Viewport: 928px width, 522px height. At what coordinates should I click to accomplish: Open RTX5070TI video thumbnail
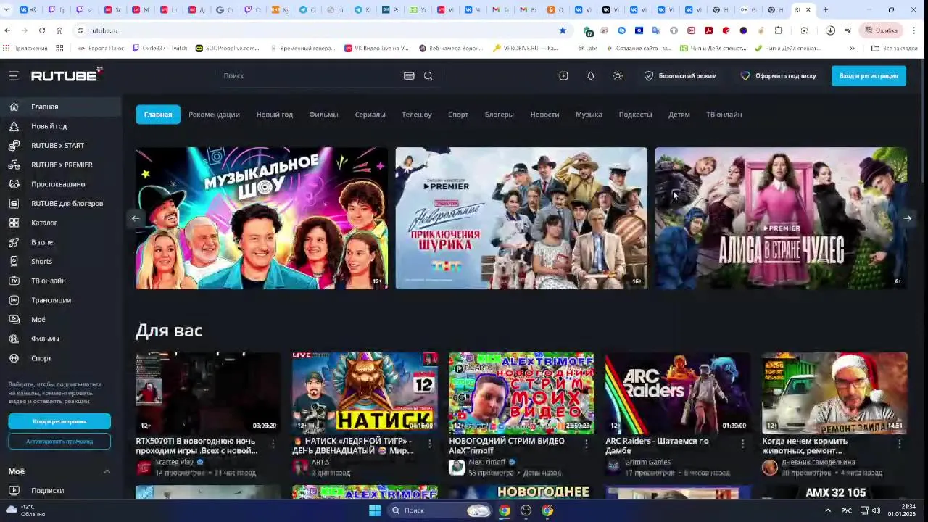(208, 393)
